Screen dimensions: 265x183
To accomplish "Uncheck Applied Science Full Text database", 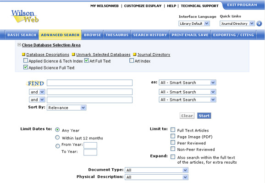I will coord(26,67).
